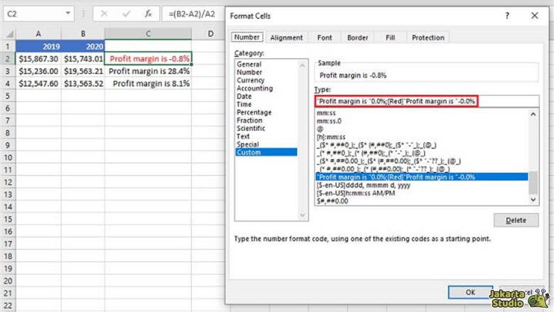
Task: Go to the Protection tab
Action: 428,38
